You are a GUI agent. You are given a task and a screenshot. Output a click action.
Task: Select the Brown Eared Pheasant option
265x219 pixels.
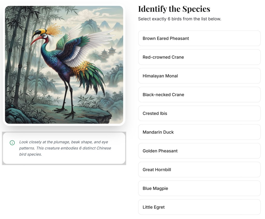click(199, 38)
